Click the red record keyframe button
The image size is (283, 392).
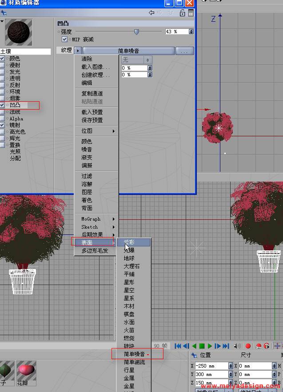click(248, 346)
